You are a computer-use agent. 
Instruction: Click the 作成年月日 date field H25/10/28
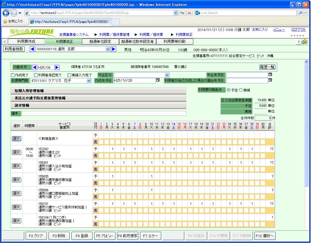click(x=134, y=80)
